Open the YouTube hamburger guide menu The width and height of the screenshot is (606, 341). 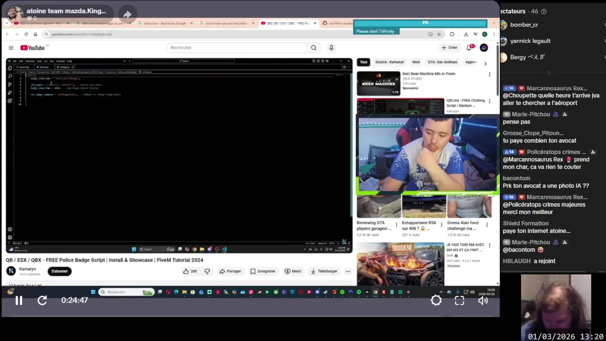11,47
